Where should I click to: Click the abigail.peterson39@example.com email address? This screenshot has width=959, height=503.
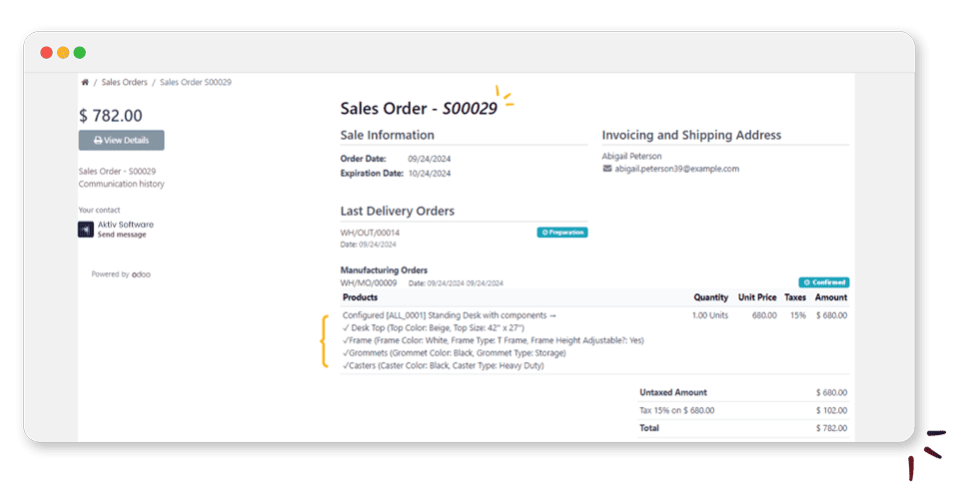(676, 169)
